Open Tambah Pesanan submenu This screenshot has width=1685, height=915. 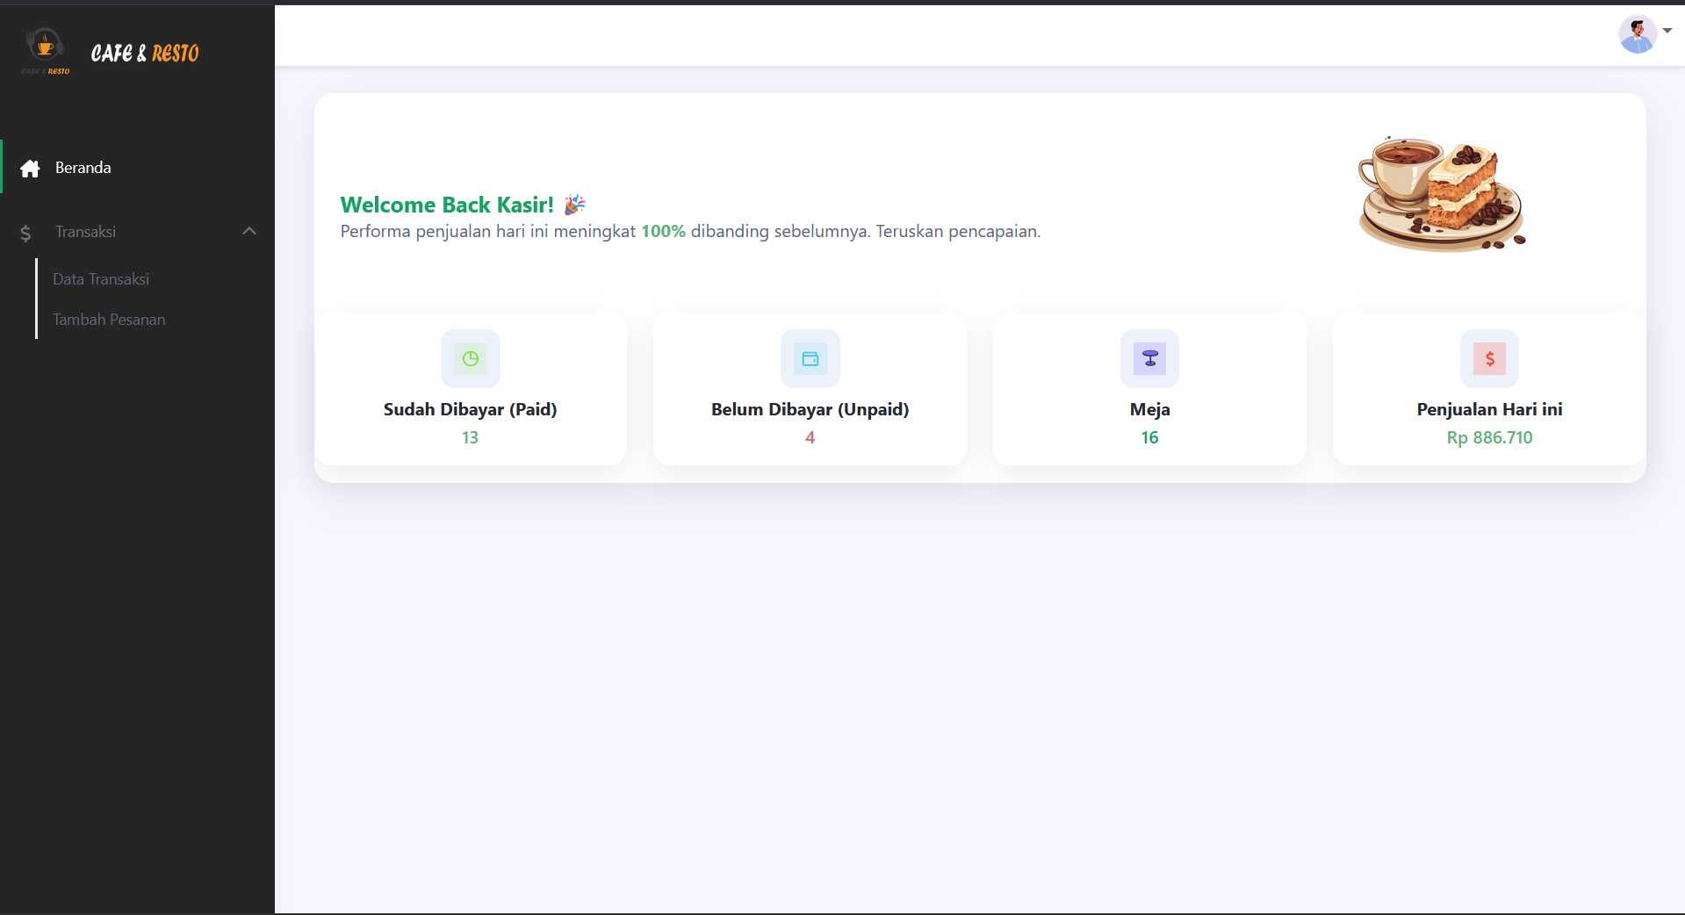[x=109, y=320]
